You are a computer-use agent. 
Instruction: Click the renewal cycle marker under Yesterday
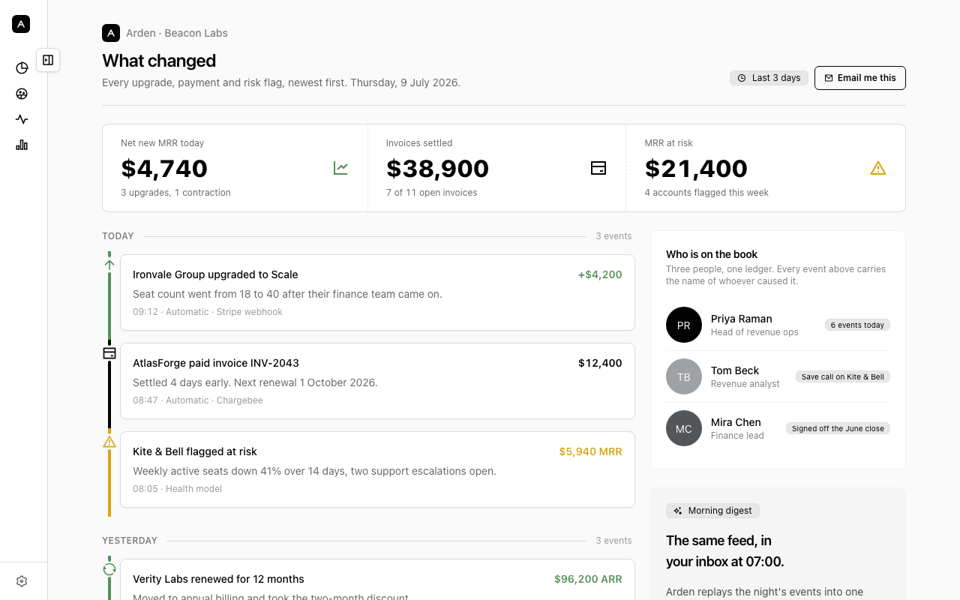(109, 569)
